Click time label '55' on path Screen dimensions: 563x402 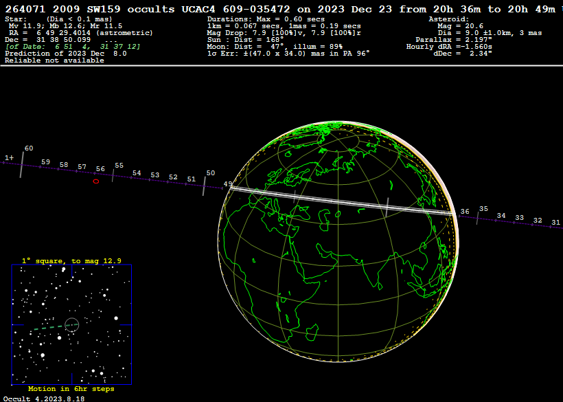pyautogui.click(x=119, y=165)
